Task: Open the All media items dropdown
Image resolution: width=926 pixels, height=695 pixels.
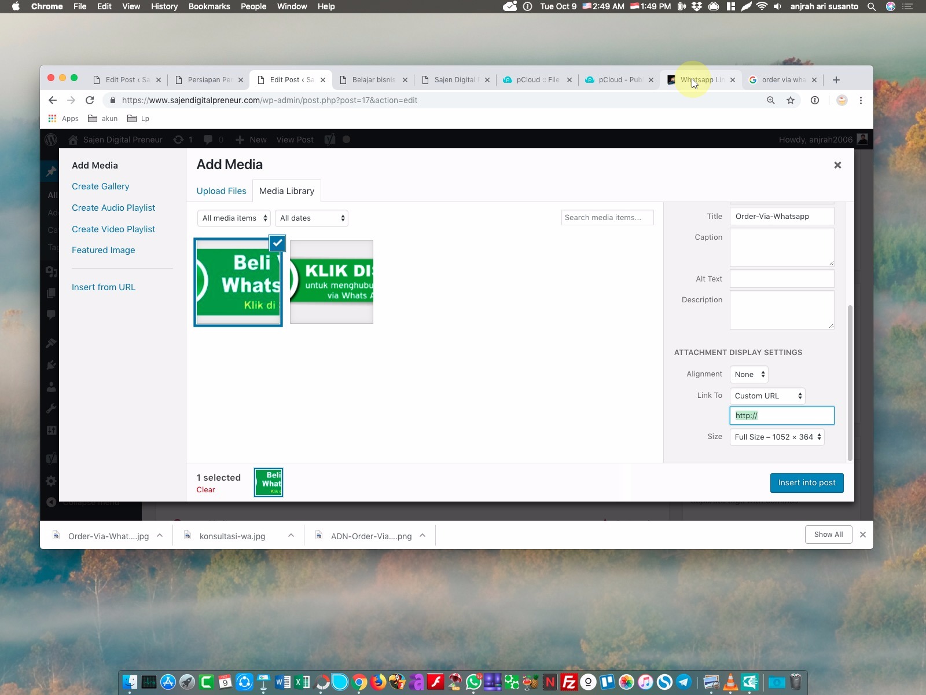Action: tap(234, 218)
